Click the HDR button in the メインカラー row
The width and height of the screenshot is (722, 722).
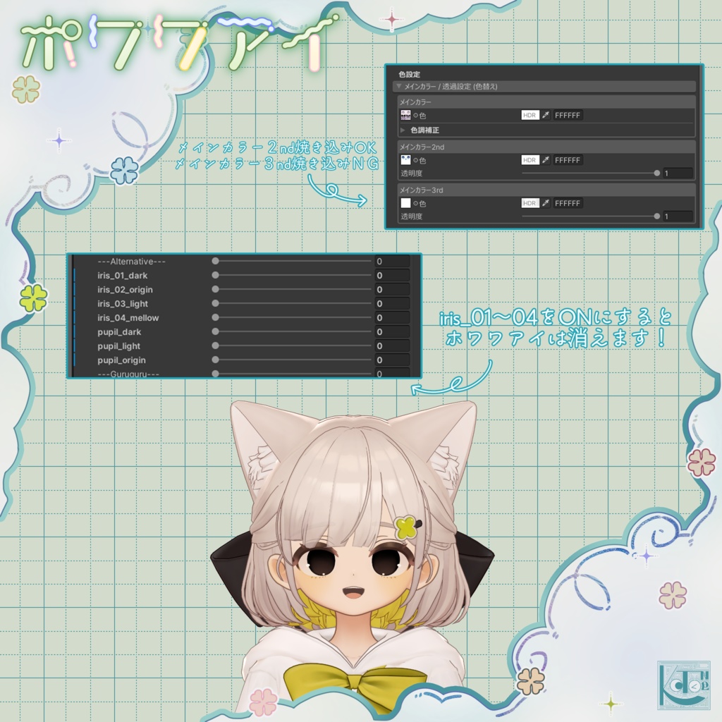click(530, 115)
